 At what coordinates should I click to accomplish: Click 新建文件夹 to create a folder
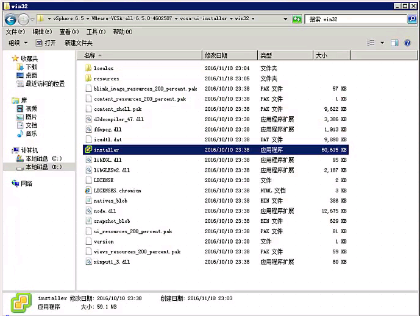[79, 43]
